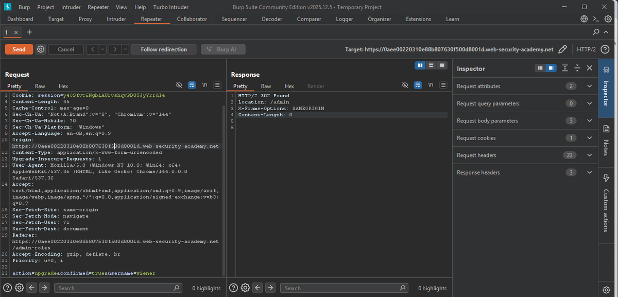This screenshot has width=618, height=297.
Task: Open the Request panel hamburger menu
Action: pos(217,85)
